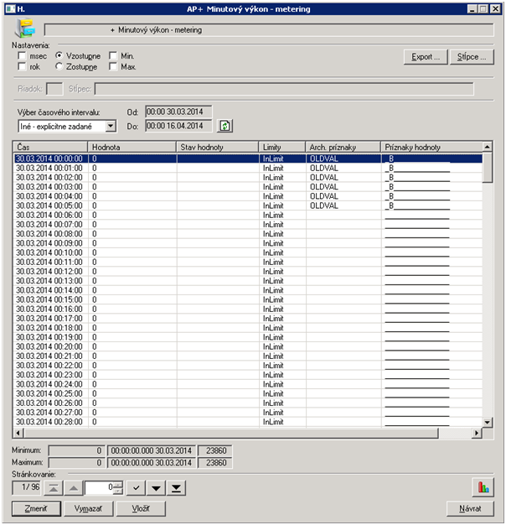This screenshot has height=525, width=506.
Task: Go to next page arrow button
Action: [x=157, y=487]
